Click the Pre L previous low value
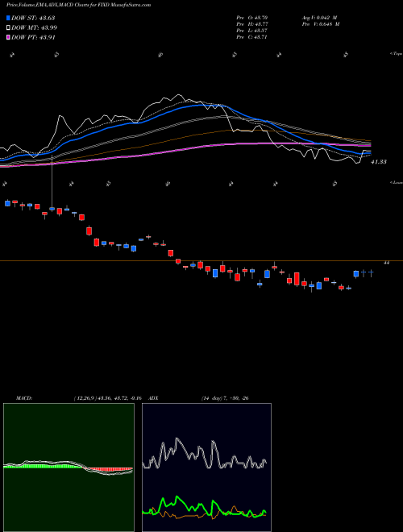The image size is (403, 532). pyautogui.click(x=251, y=31)
